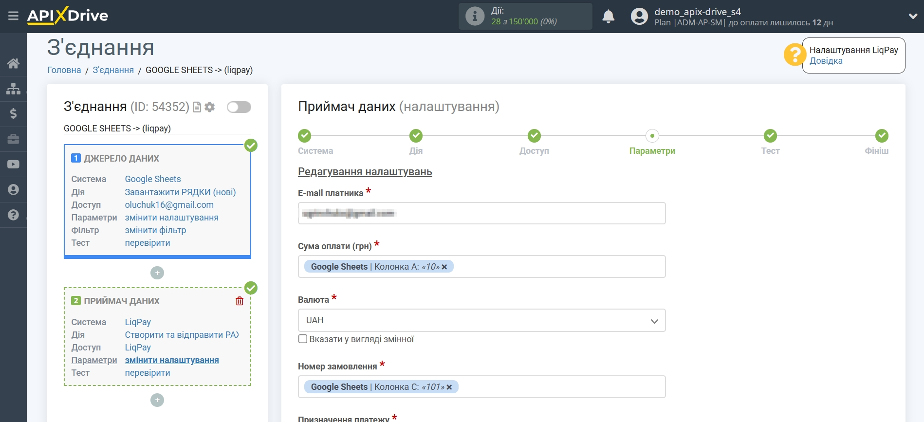Click the Google Sheets system link

point(153,179)
